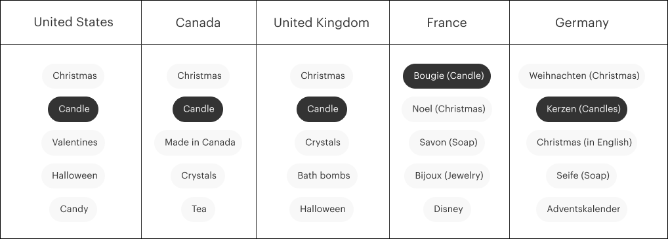The height and width of the screenshot is (239, 668).
Task: Select Crystals under United Kingdom
Action: point(322,142)
